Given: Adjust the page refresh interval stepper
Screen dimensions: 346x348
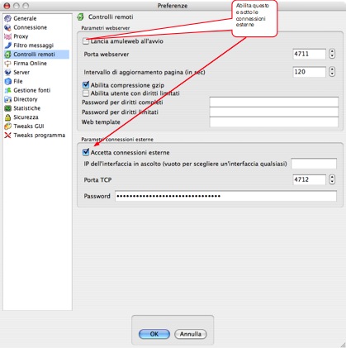Looking at the screenshot, I should (x=332, y=72).
